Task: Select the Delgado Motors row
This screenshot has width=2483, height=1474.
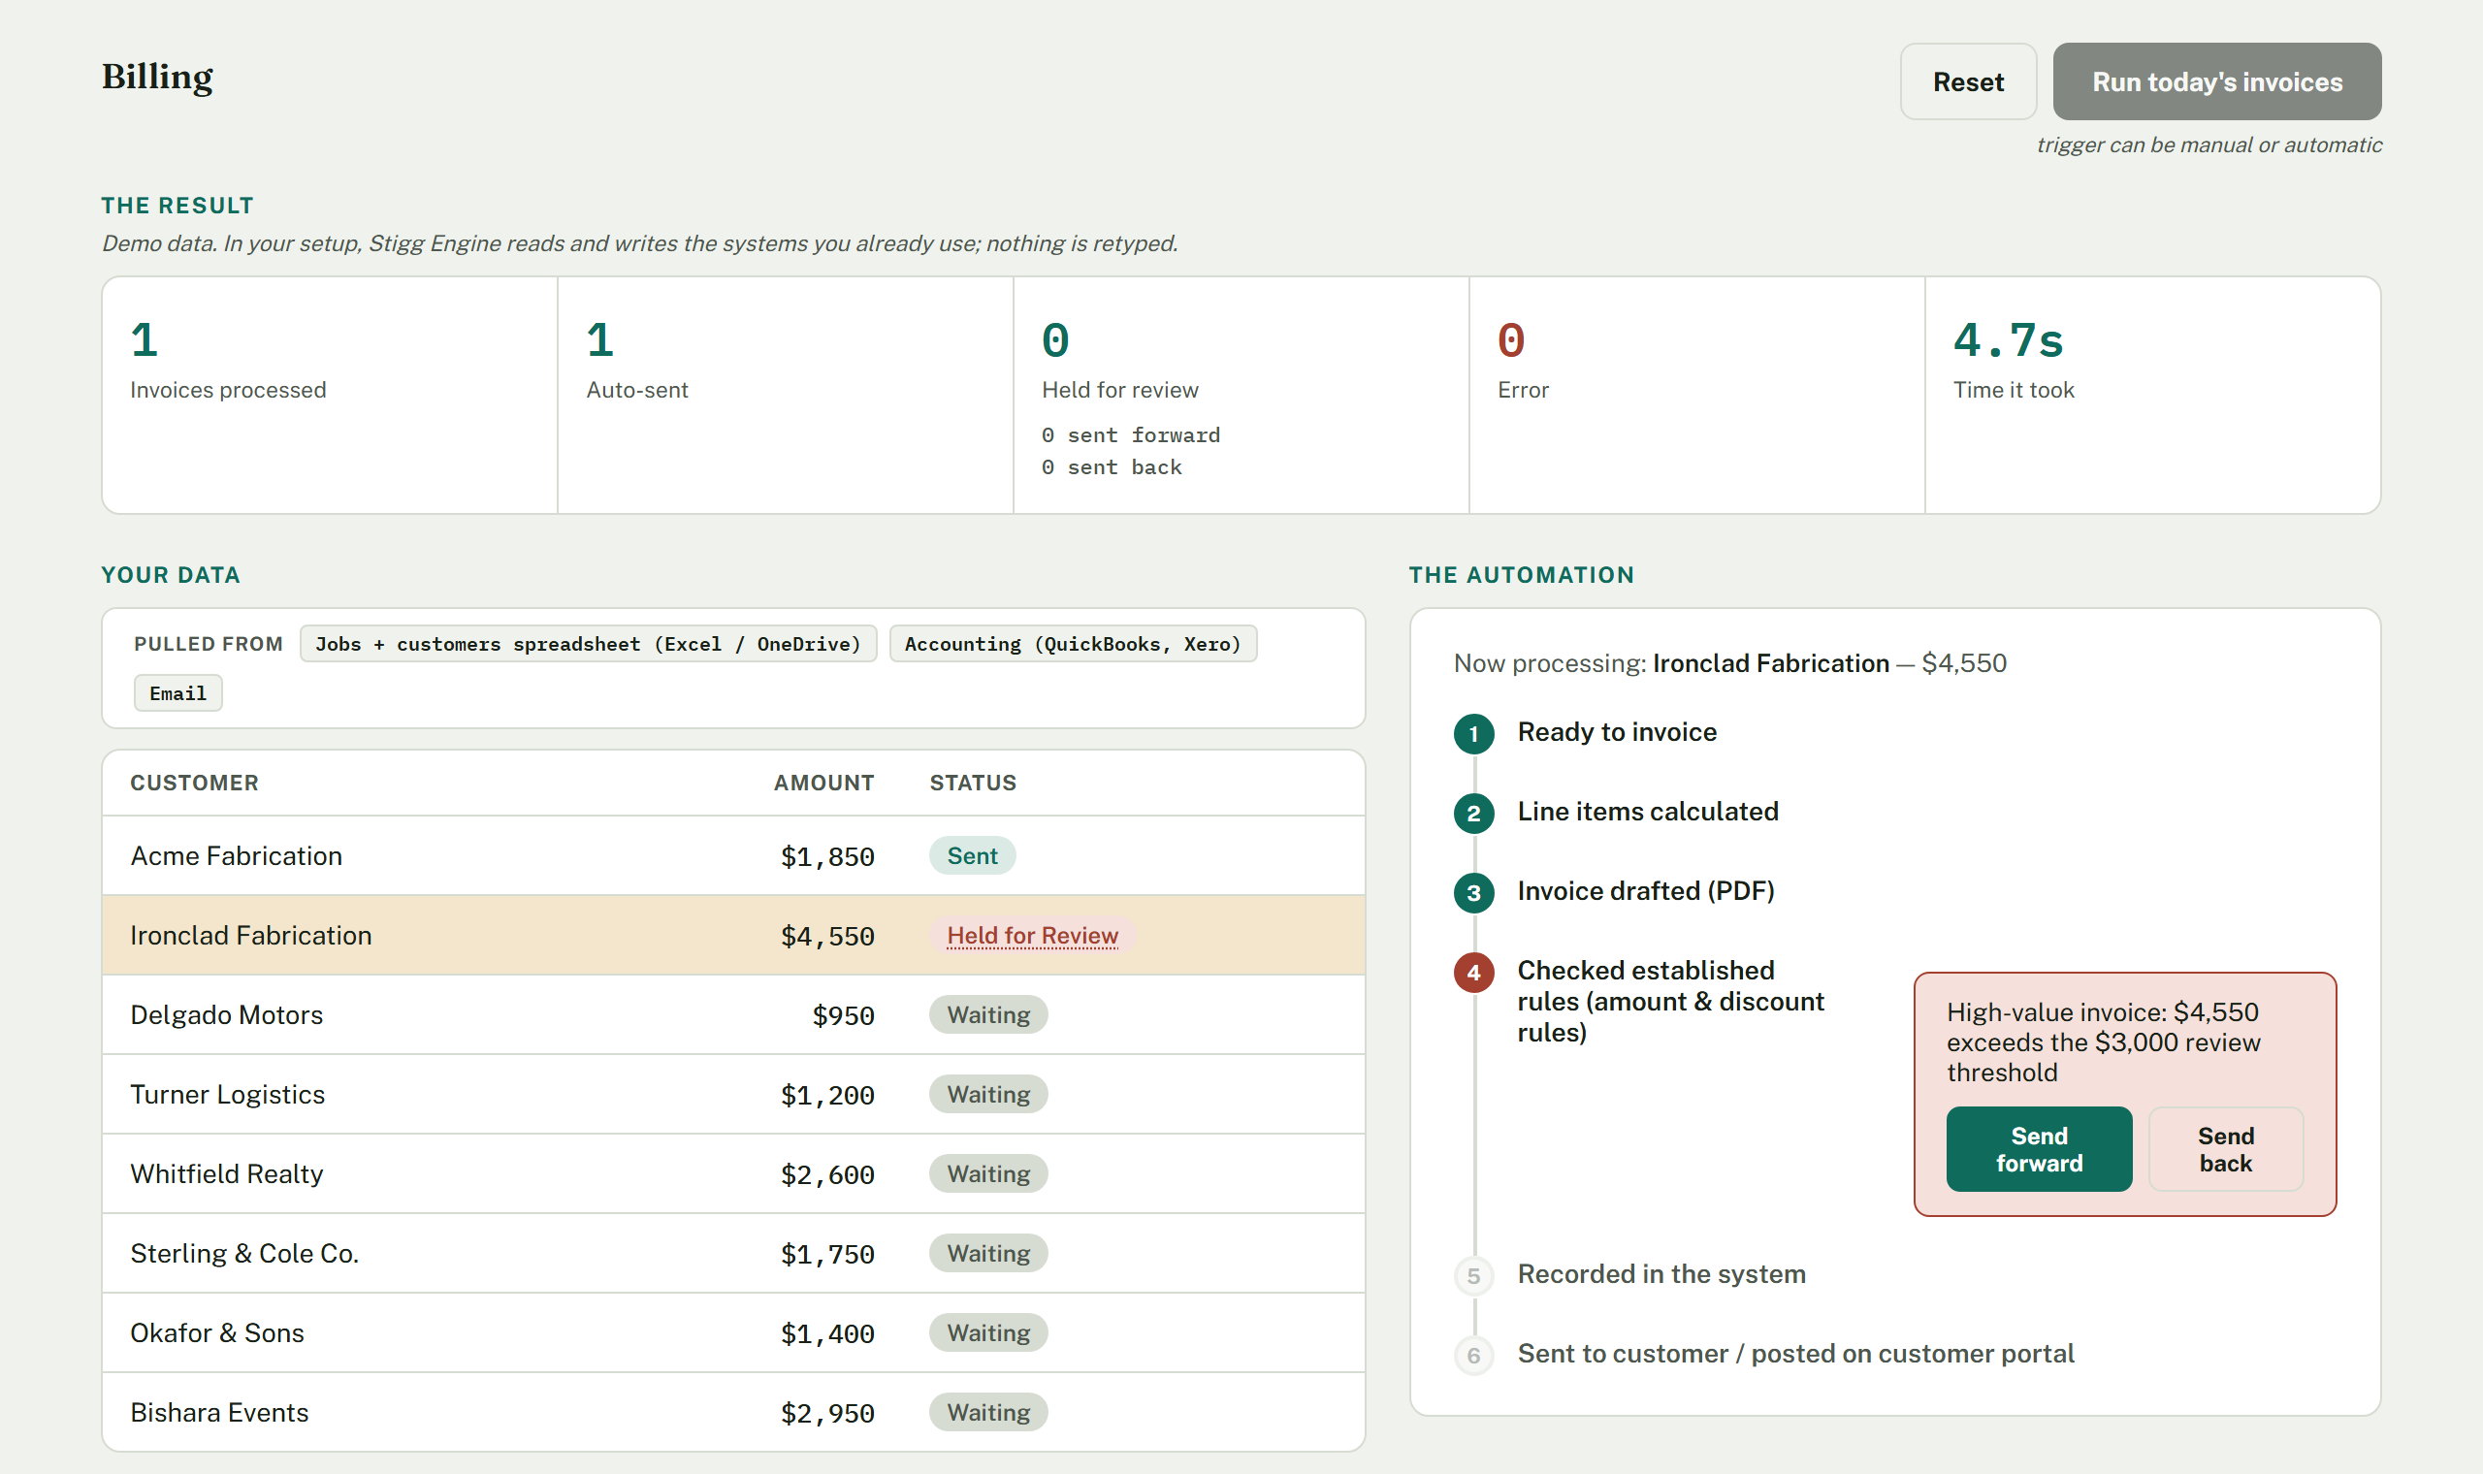Action: tap(733, 1015)
